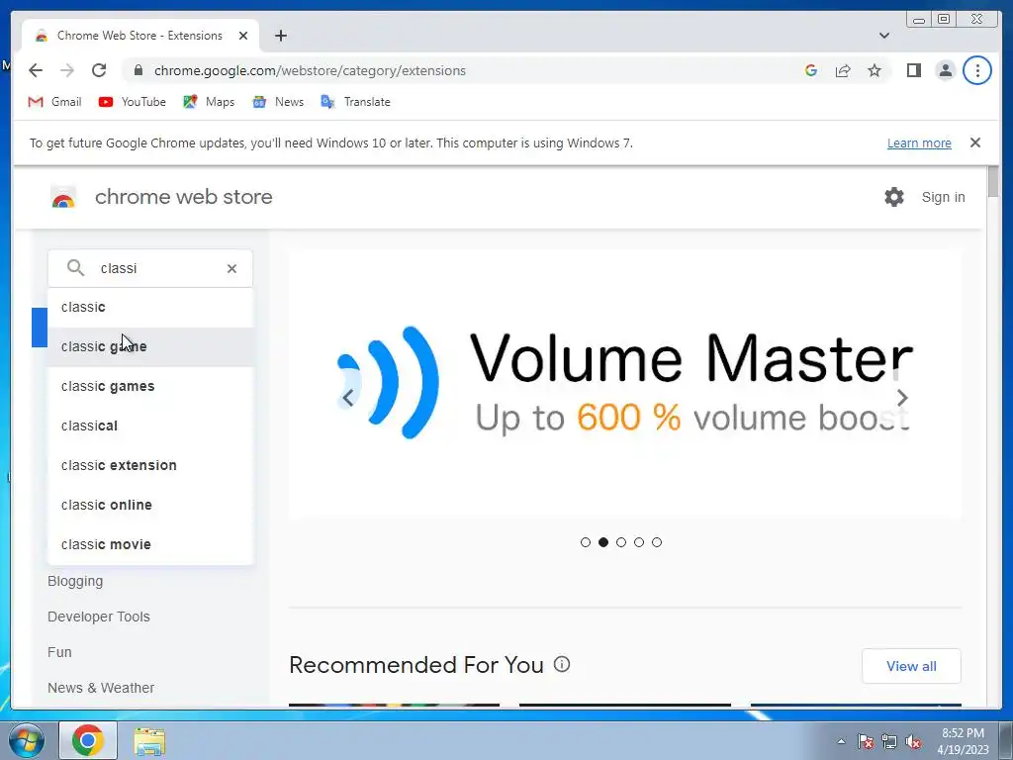Screen dimensions: 1013x760
Task: Share this page using the share icon
Action: (843, 70)
